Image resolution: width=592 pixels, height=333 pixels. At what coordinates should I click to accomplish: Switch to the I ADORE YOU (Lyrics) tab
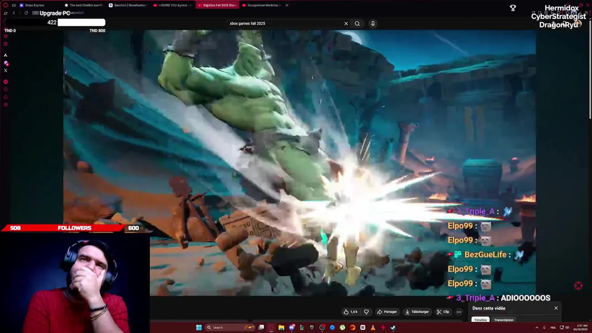click(173, 5)
